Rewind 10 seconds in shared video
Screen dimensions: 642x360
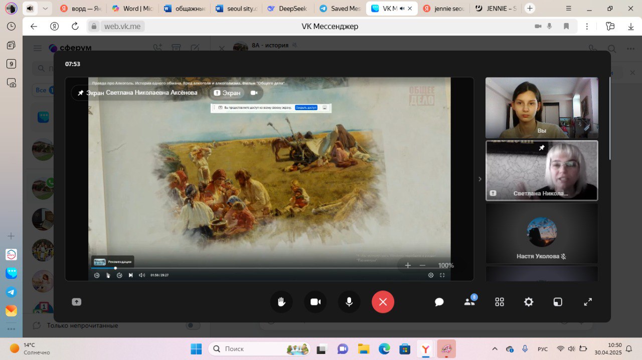click(x=97, y=275)
